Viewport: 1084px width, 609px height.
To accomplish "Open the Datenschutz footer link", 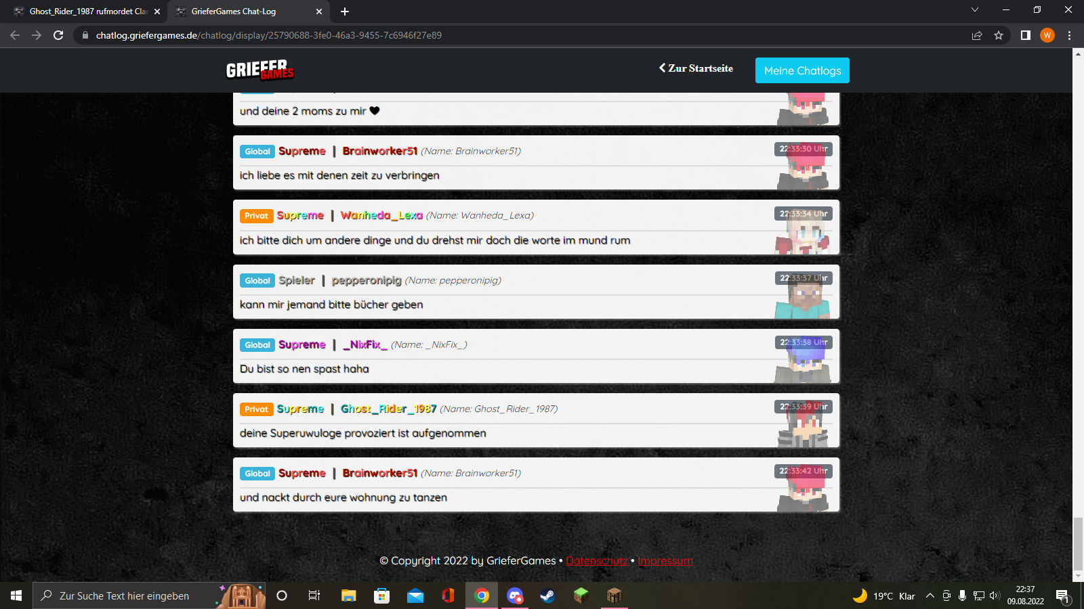I will point(597,560).
